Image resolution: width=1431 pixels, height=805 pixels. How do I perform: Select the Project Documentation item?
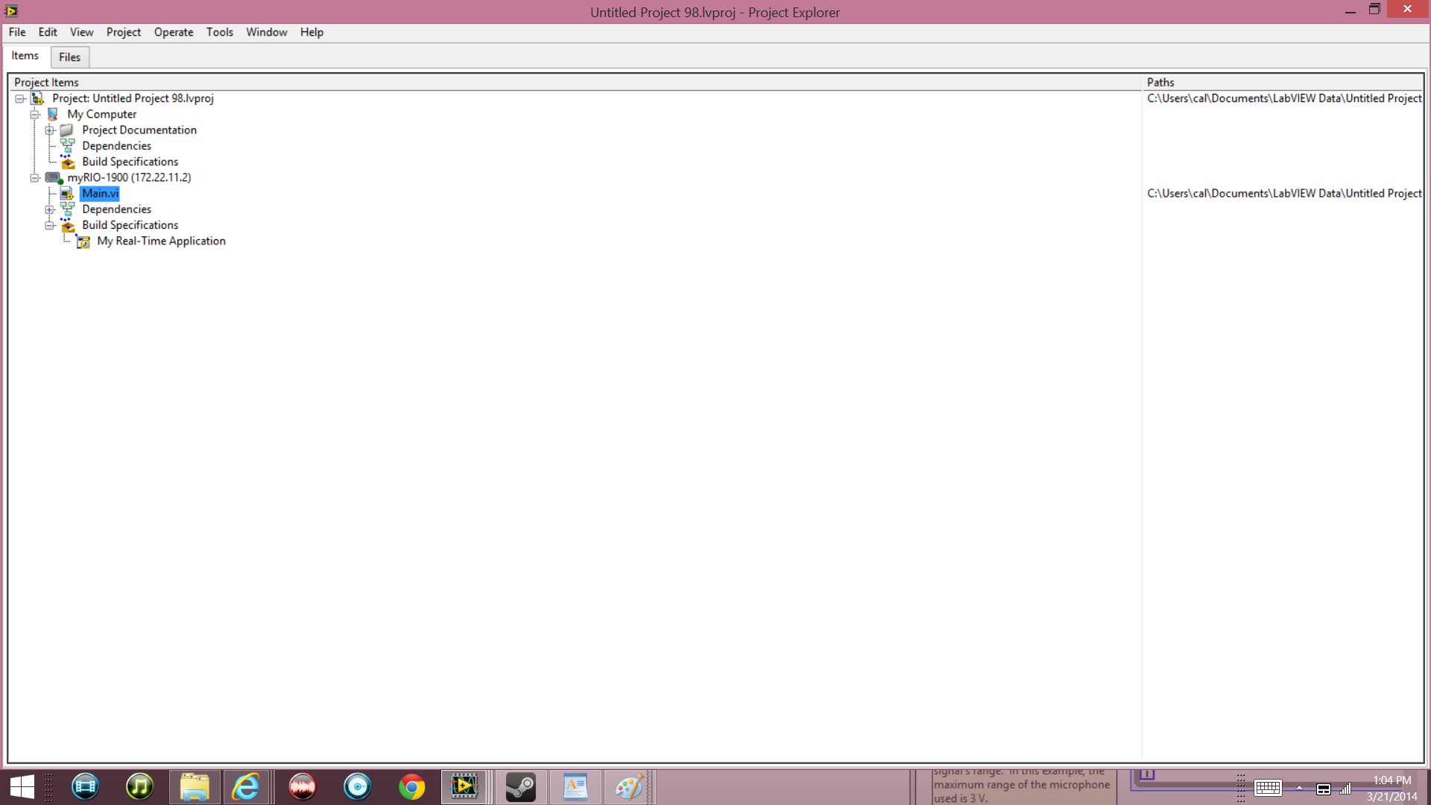pos(139,130)
